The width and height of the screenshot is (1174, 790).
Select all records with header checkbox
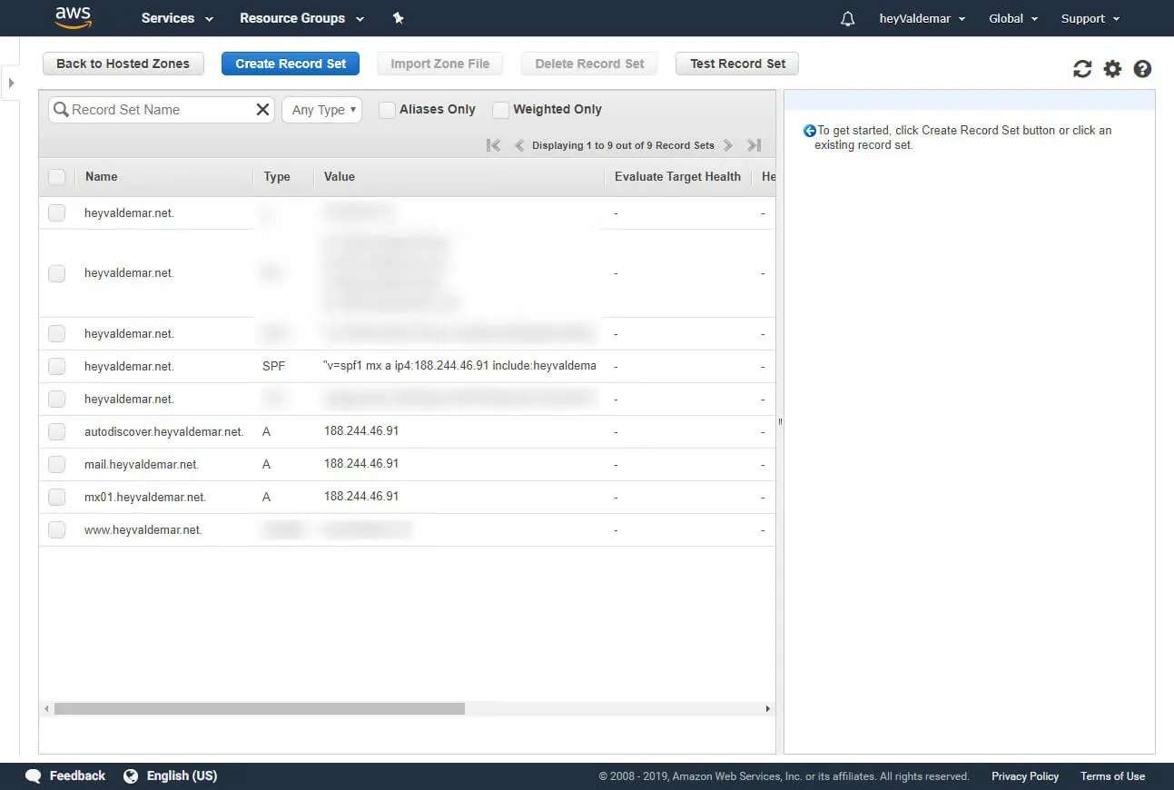(57, 177)
